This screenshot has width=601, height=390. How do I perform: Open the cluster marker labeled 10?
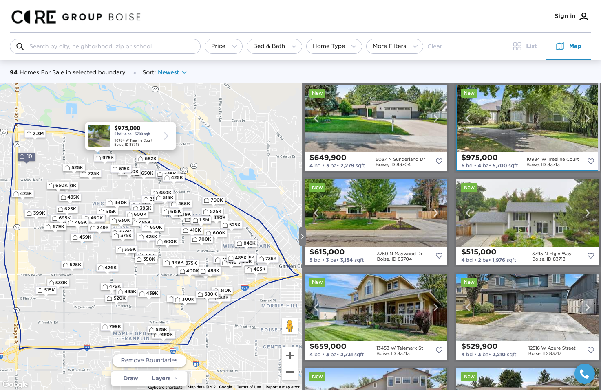coord(26,156)
